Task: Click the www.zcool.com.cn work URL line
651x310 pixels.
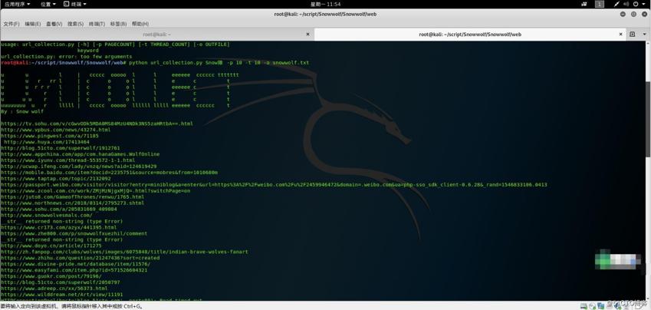Action: [96, 191]
